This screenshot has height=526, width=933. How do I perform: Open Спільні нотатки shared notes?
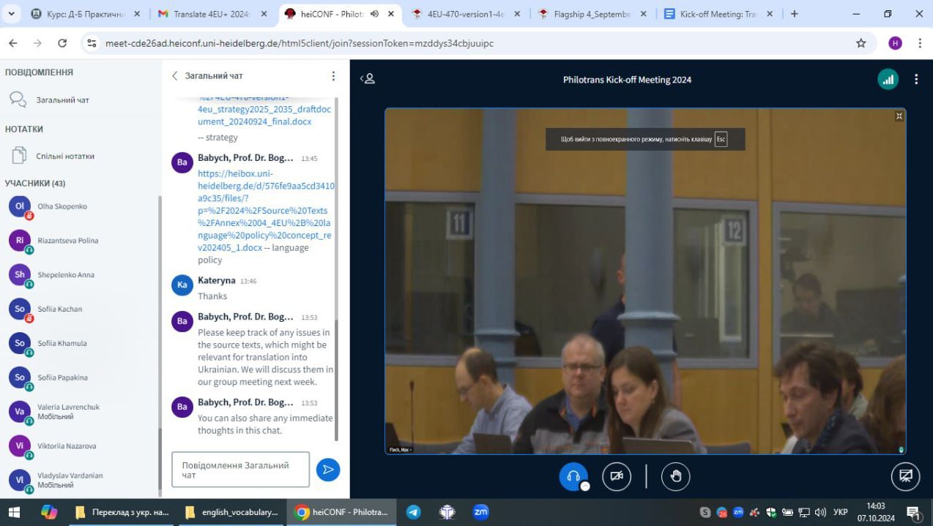[x=64, y=156]
